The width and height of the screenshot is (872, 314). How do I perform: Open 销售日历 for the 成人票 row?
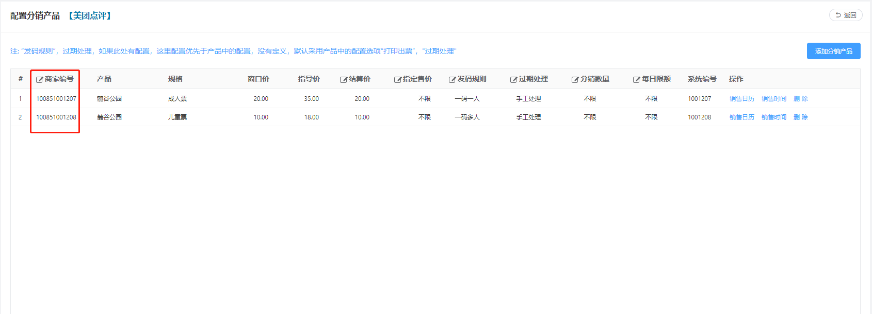click(x=741, y=99)
